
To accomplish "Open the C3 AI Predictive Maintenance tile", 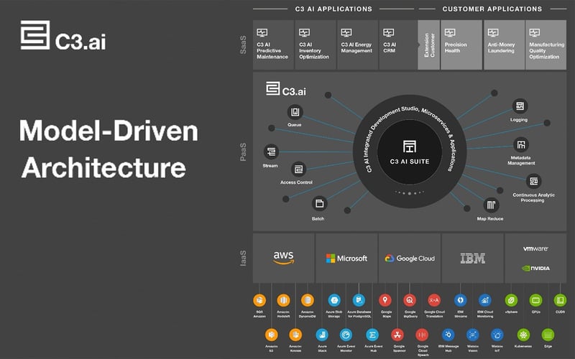I will pyautogui.click(x=273, y=45).
